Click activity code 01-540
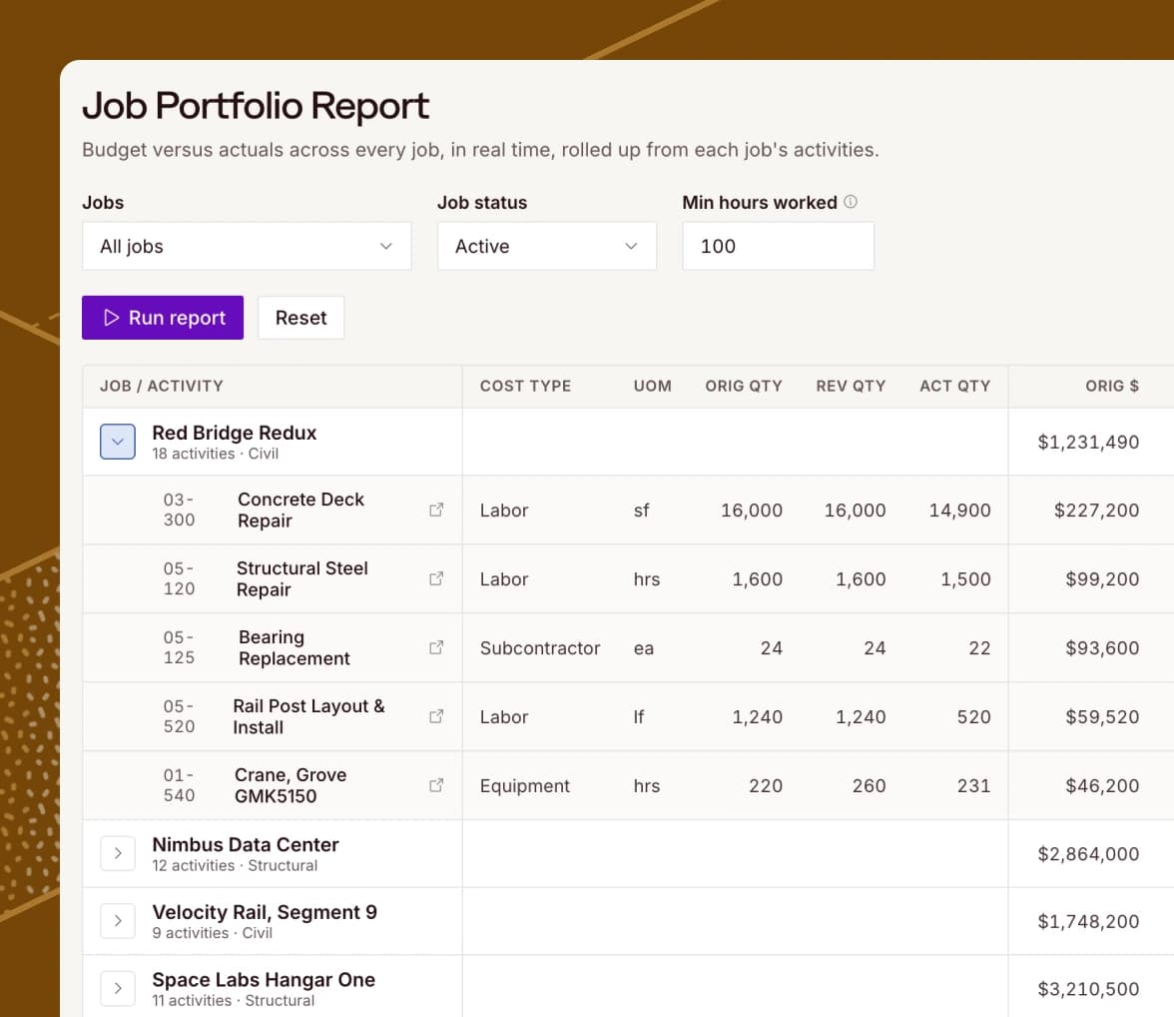This screenshot has height=1017, width=1174. pyautogui.click(x=179, y=785)
